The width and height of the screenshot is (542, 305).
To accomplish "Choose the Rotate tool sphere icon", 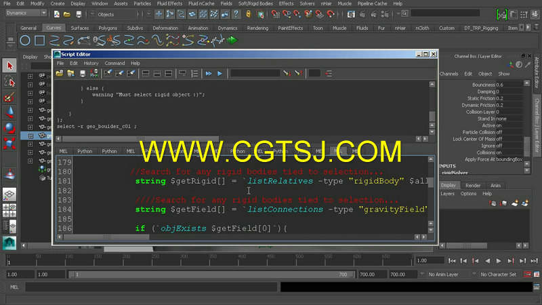I will pos(9,128).
